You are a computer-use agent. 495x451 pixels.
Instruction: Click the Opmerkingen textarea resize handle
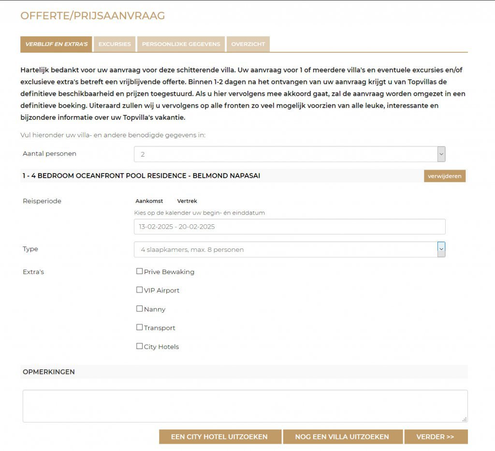(x=465, y=420)
